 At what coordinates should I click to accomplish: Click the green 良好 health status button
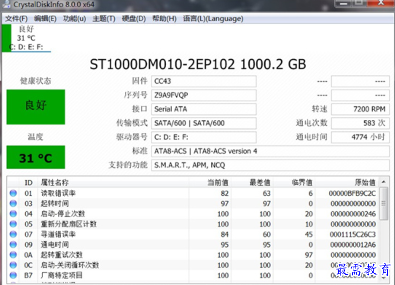35,107
